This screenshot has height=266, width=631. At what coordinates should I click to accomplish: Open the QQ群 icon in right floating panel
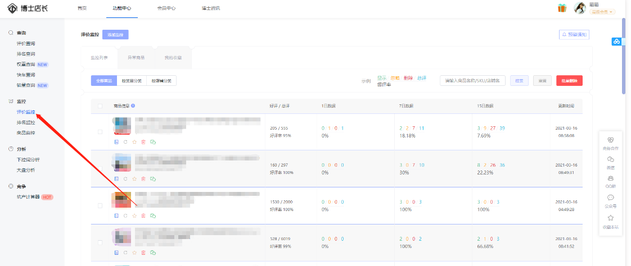tap(610, 180)
